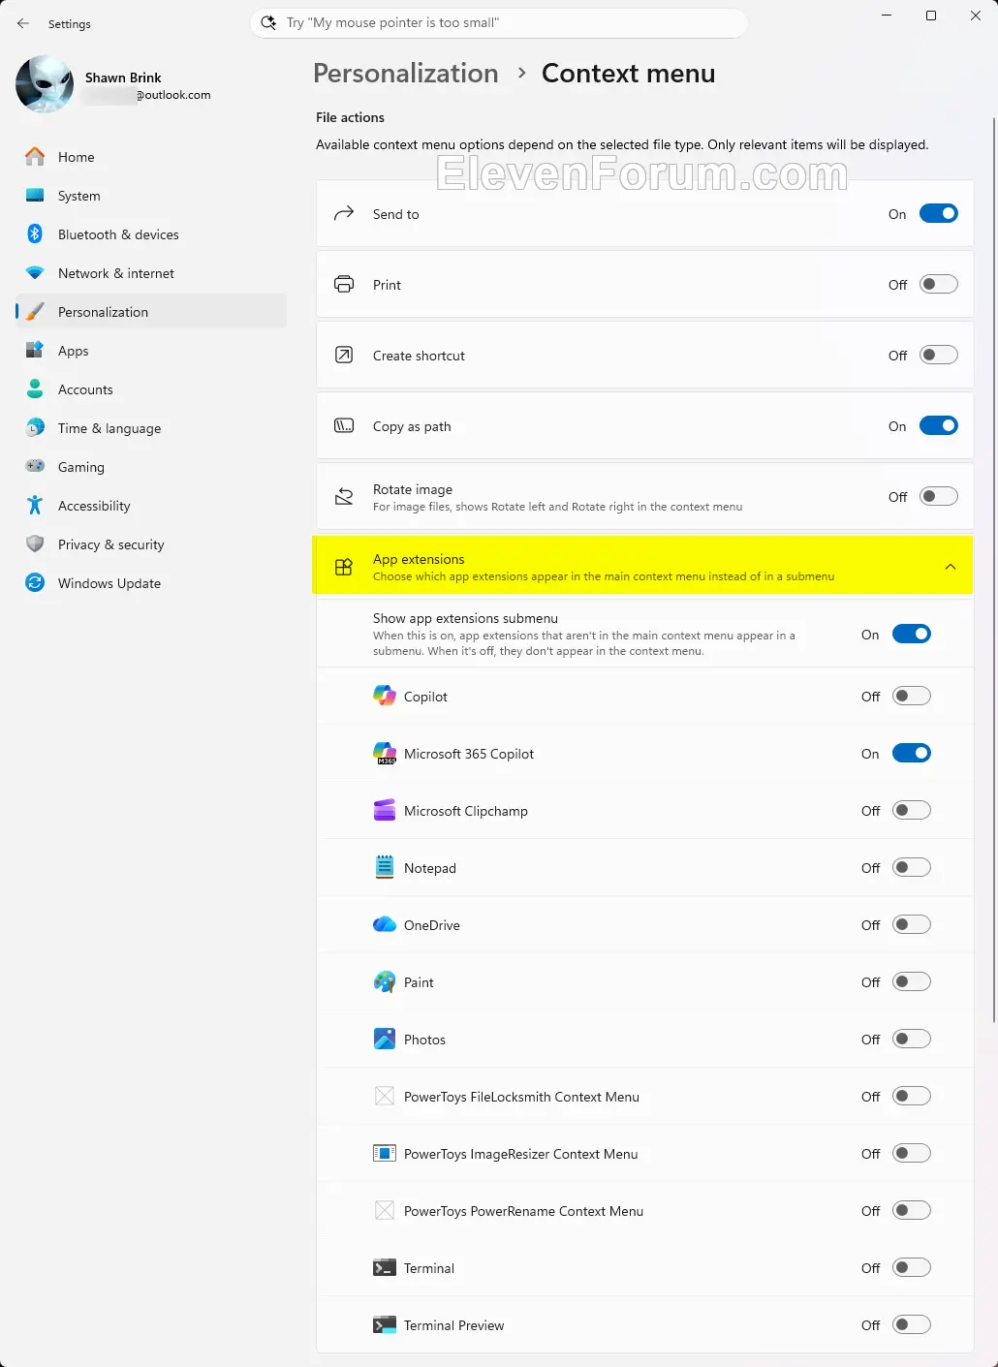
Task: Click the Gaming controller icon
Action: coord(35,466)
